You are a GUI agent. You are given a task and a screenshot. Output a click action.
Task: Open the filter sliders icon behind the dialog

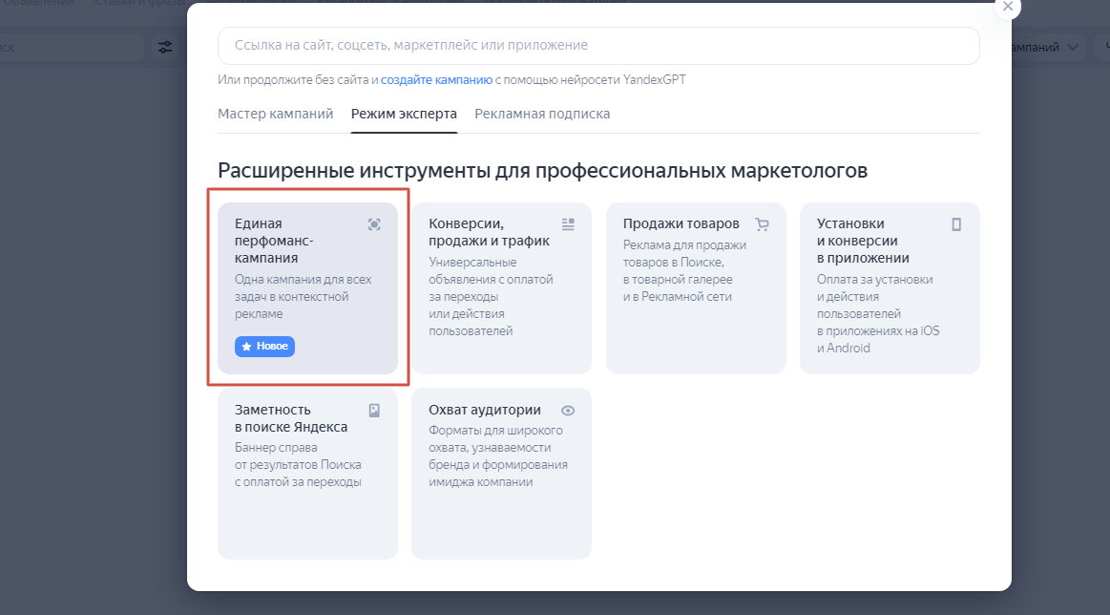point(166,47)
